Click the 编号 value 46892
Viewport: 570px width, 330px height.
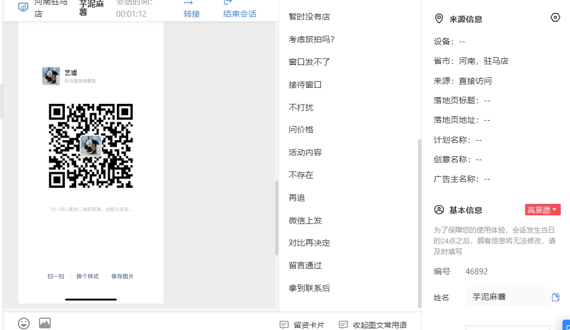476,272
